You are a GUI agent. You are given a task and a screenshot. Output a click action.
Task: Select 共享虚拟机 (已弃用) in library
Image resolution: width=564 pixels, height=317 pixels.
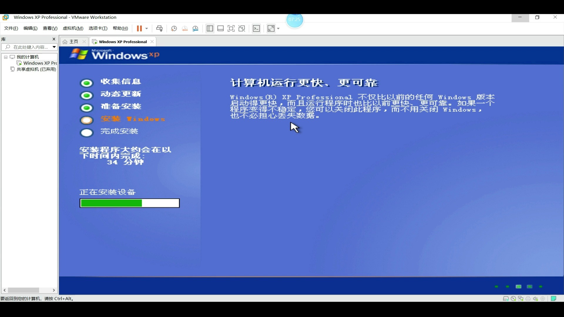click(33, 69)
